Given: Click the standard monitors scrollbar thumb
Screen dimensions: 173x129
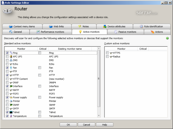Looking at the screenshot, I should tap(99, 78).
